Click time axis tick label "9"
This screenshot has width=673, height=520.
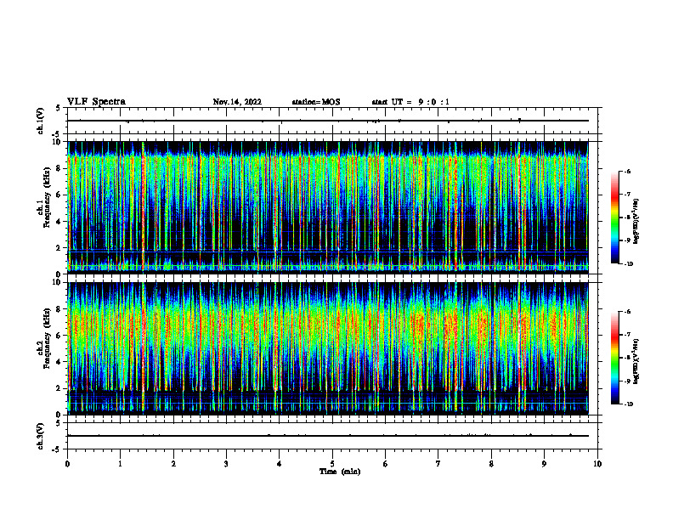(x=544, y=464)
